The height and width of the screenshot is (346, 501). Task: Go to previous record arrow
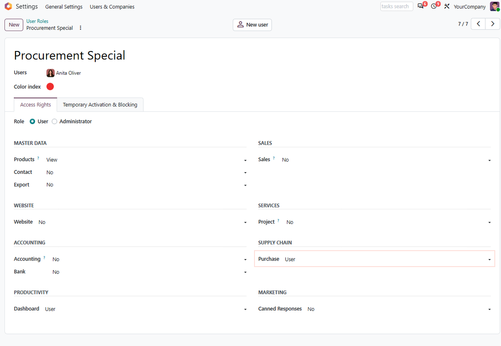click(478, 24)
